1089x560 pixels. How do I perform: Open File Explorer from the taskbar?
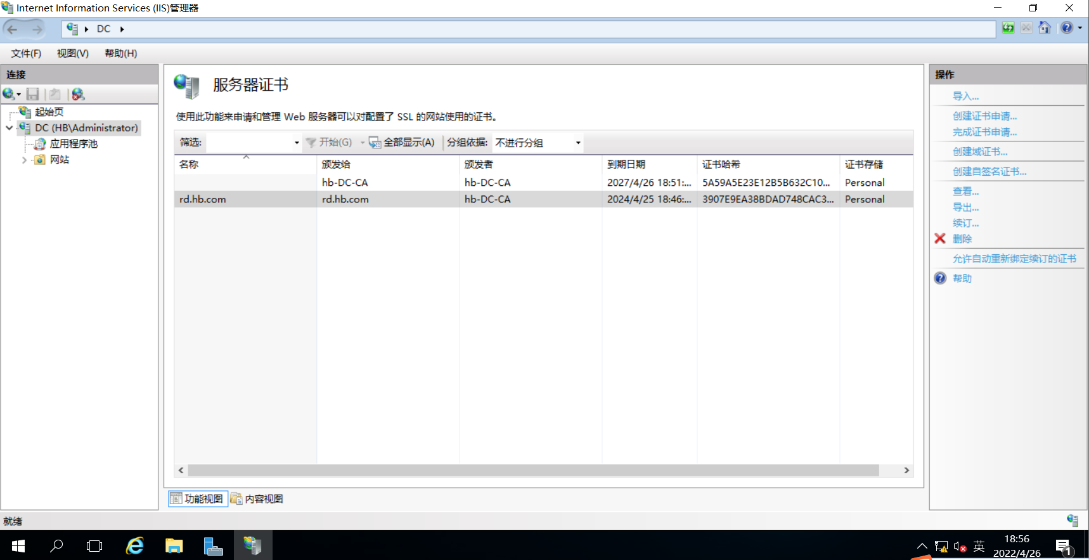174,545
